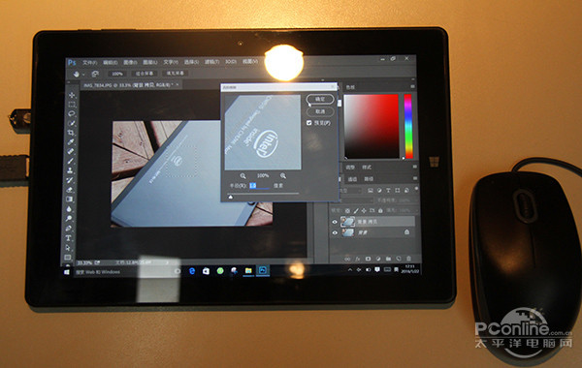Confirm blur with the 确定 button
The width and height of the screenshot is (582, 368).
319,100
